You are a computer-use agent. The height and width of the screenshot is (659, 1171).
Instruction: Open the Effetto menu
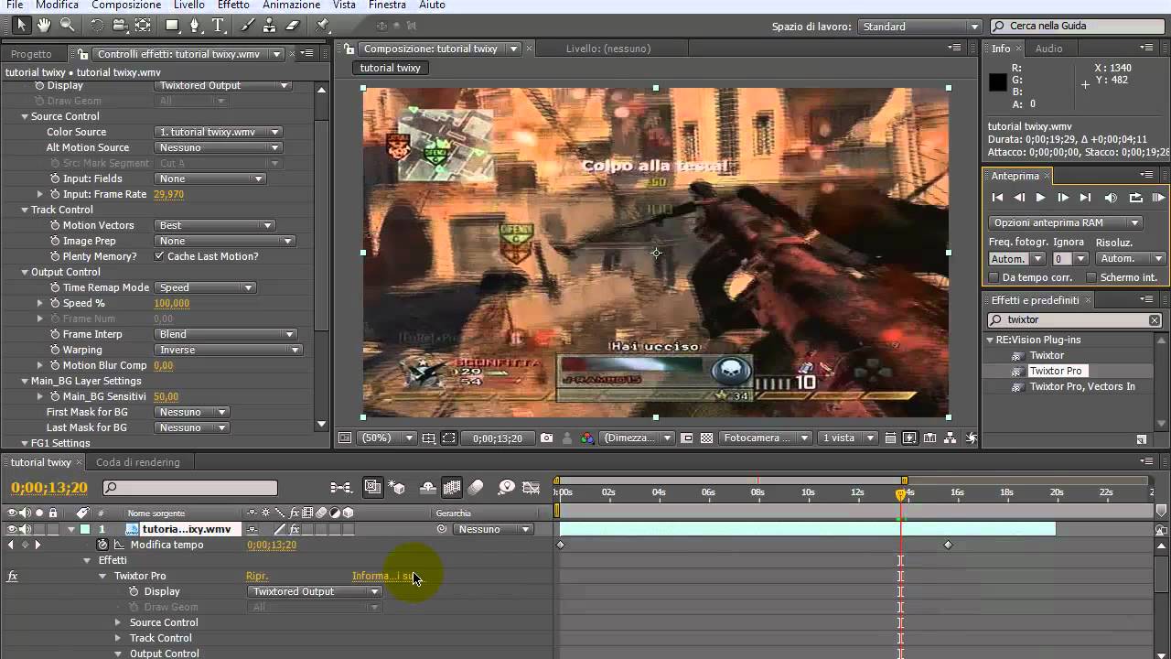tap(233, 5)
